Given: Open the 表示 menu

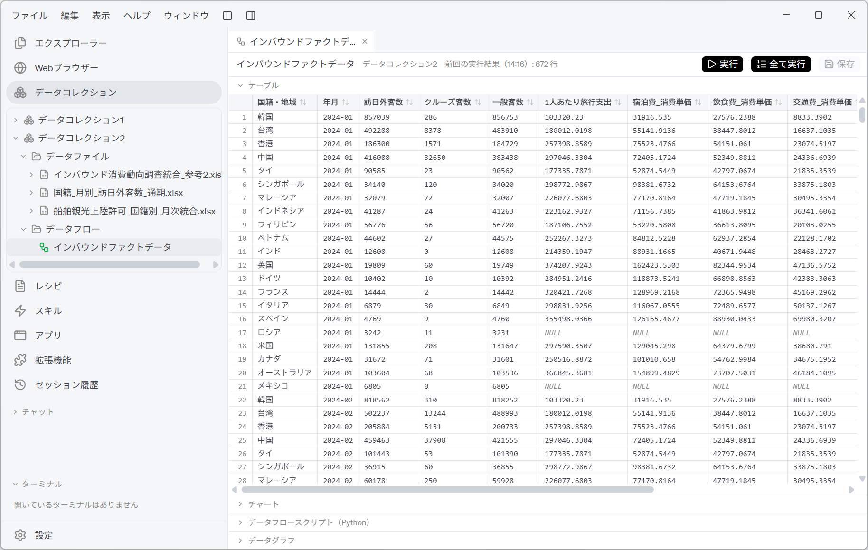Looking at the screenshot, I should point(101,16).
